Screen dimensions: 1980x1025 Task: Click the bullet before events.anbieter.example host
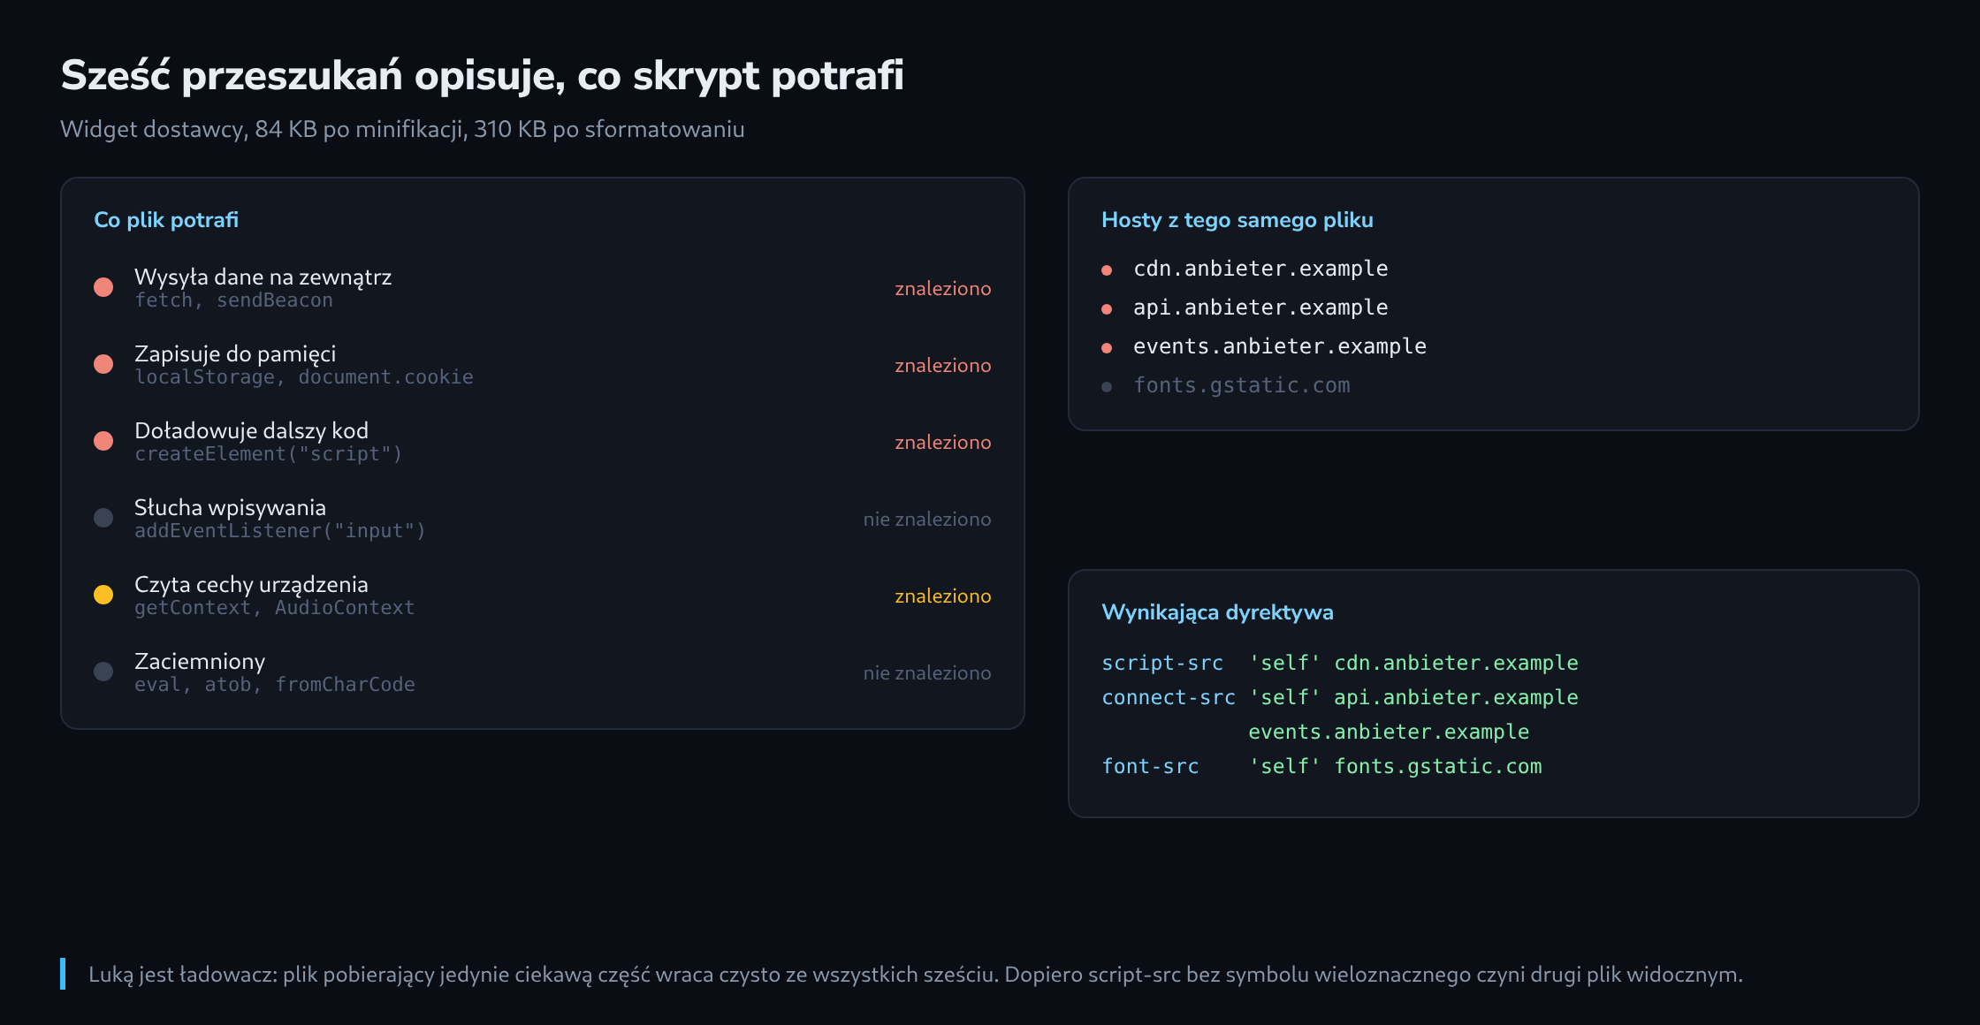click(x=1107, y=348)
